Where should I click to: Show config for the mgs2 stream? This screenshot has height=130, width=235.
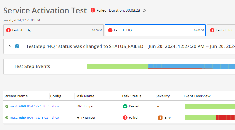click(x=56, y=117)
